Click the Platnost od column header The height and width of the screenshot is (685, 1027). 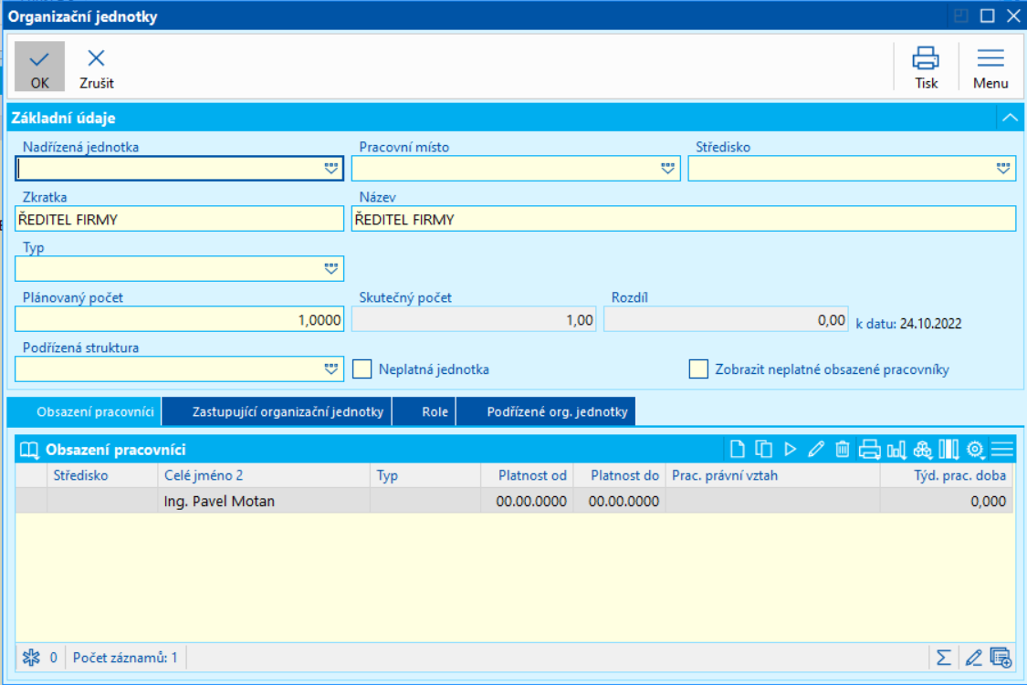pyautogui.click(x=527, y=475)
